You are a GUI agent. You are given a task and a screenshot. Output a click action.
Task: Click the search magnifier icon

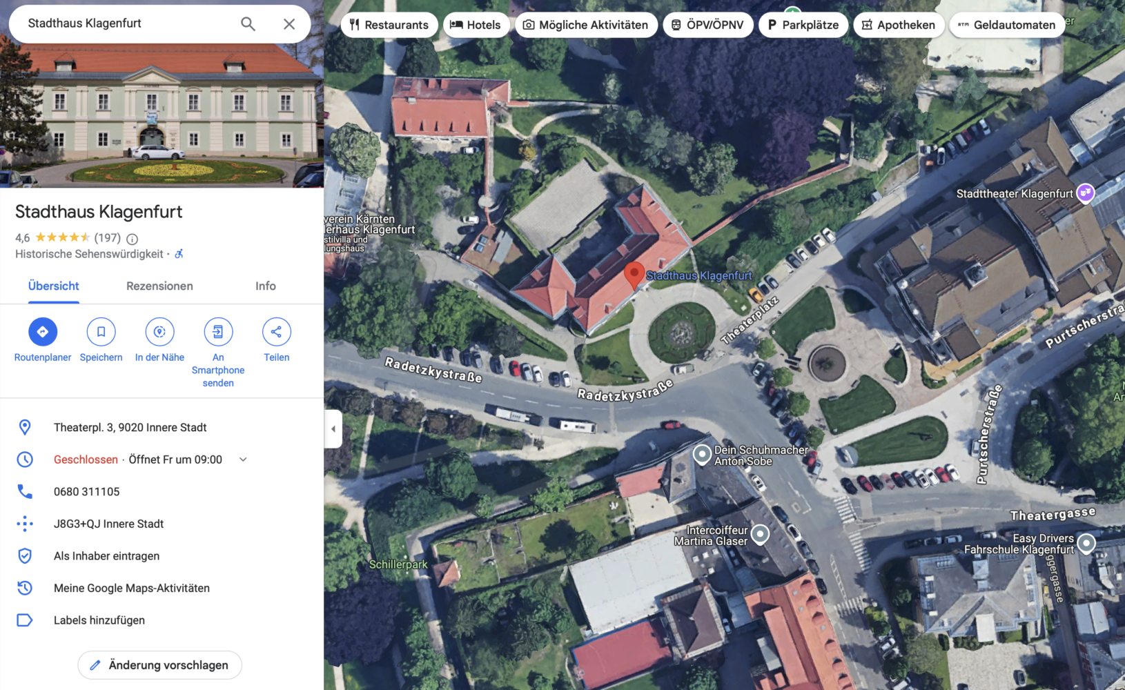point(248,24)
